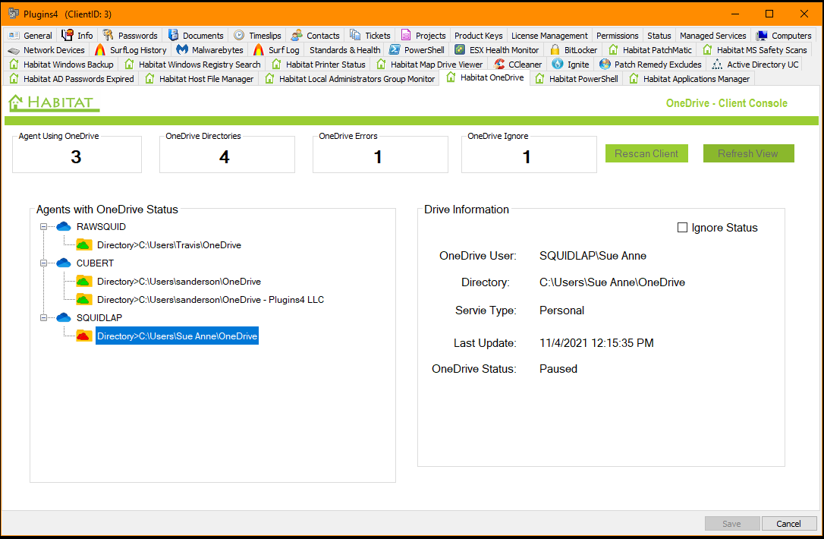The image size is (824, 539).
Task: Open Standards & Health tab
Action: point(344,50)
